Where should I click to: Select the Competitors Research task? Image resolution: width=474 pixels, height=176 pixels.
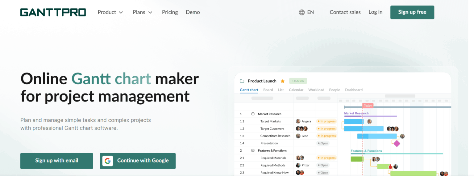click(275, 136)
